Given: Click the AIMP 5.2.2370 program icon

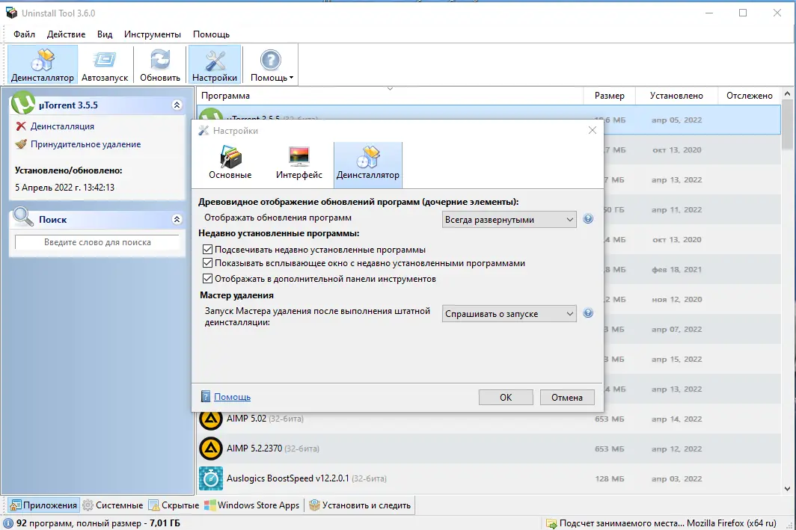Looking at the screenshot, I should coord(211,449).
